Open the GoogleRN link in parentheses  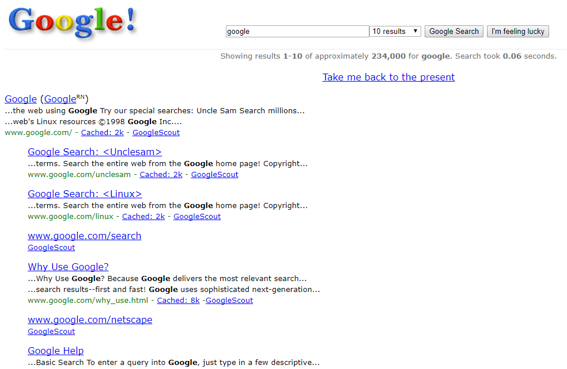pyautogui.click(x=65, y=98)
